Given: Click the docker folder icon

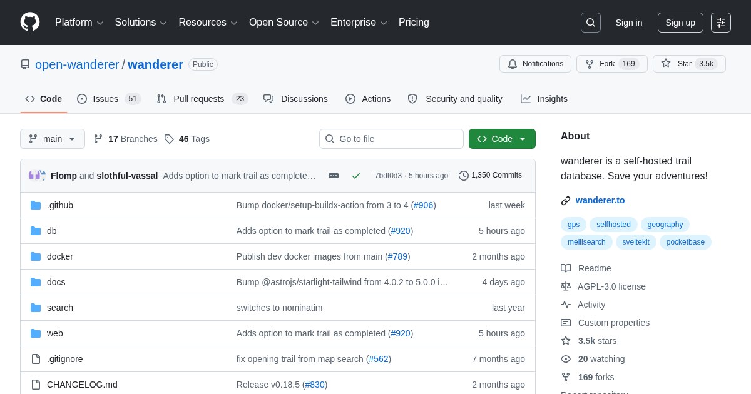Looking at the screenshot, I should pyautogui.click(x=36, y=256).
